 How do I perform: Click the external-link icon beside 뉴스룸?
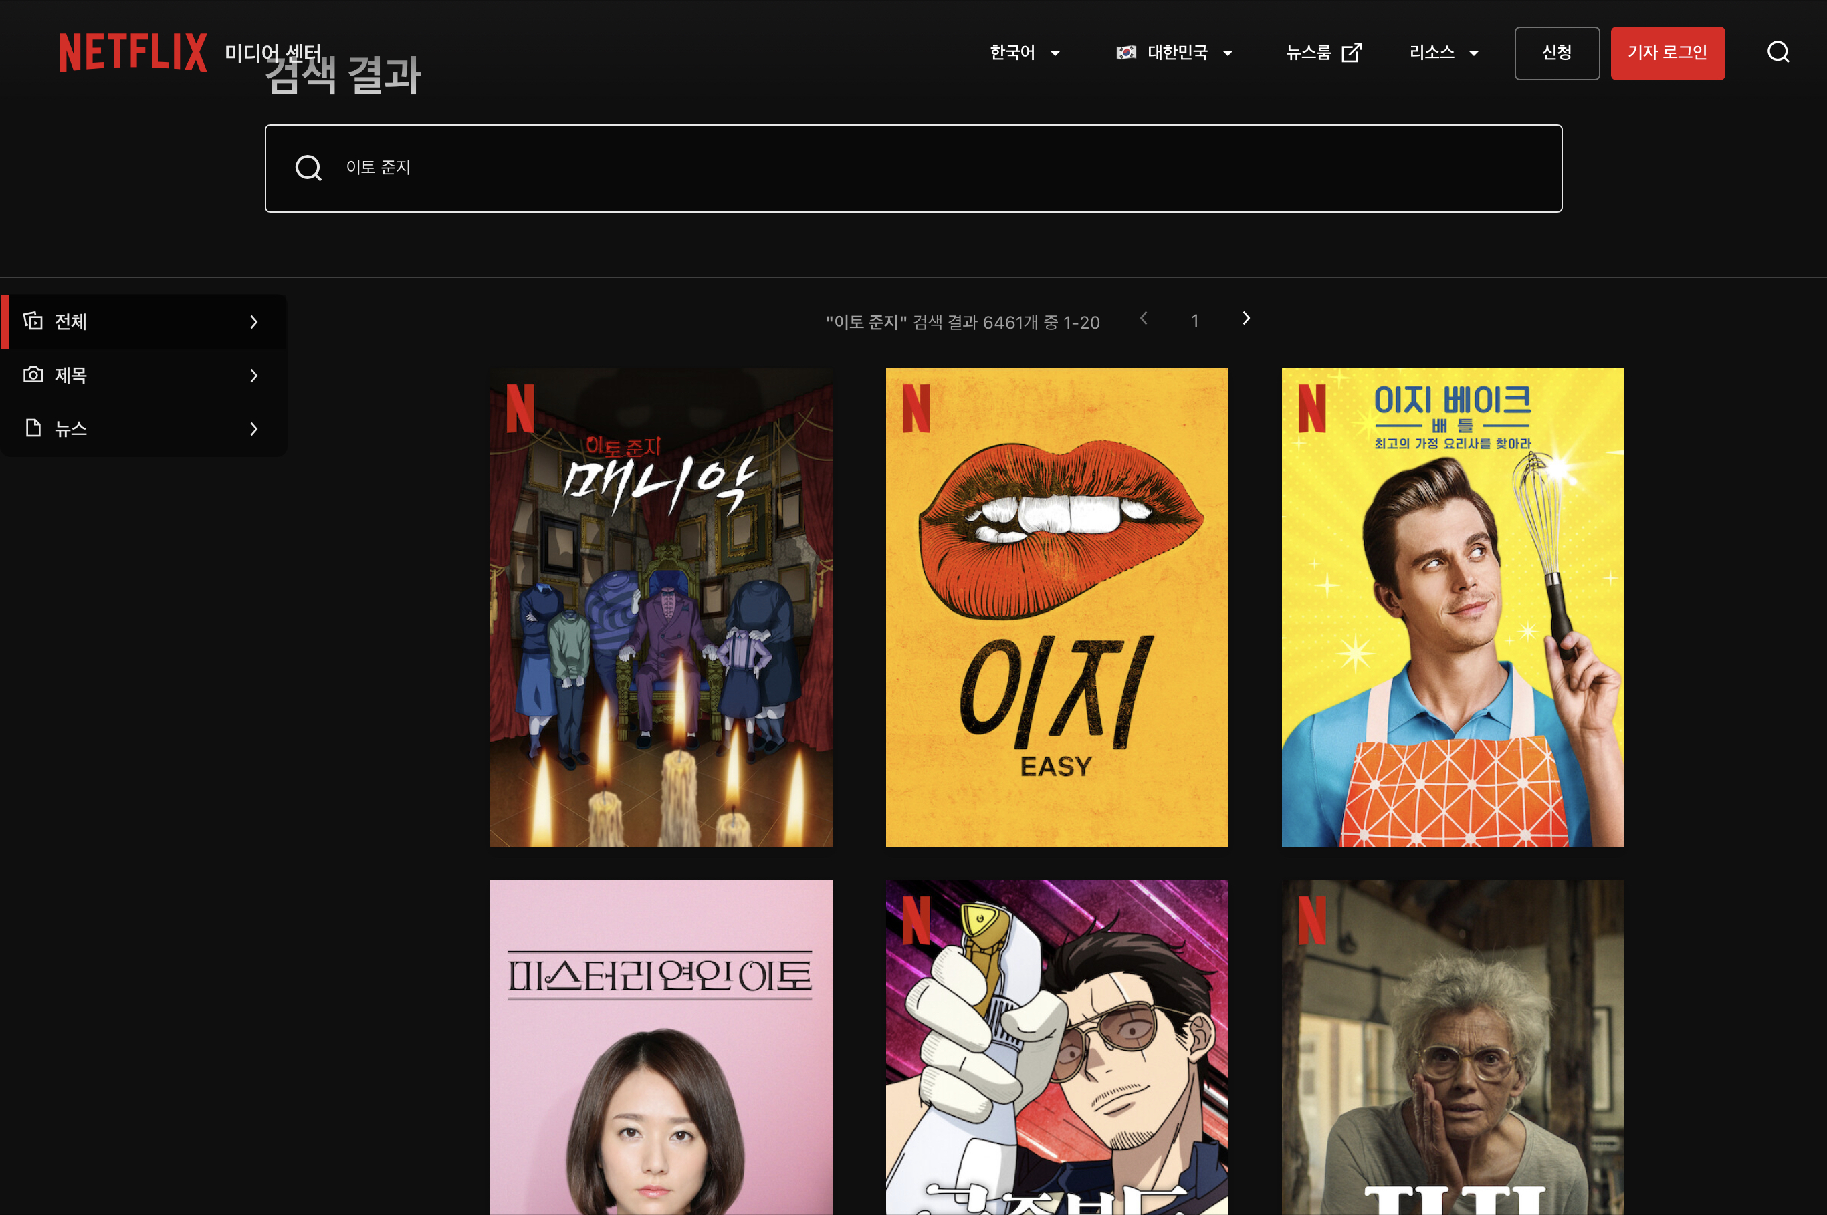[1351, 53]
